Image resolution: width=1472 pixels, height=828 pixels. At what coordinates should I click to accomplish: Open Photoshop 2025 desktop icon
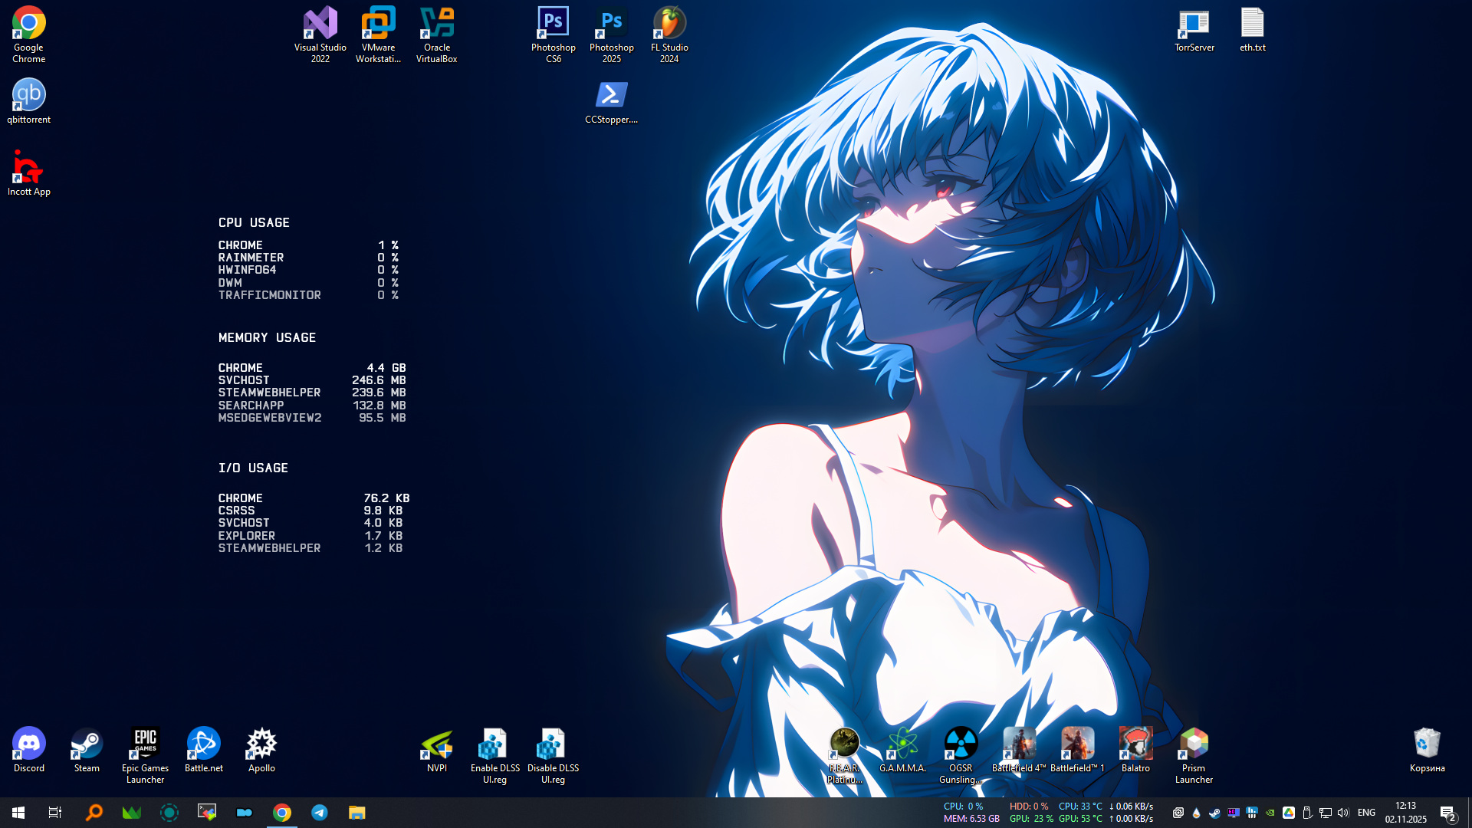click(612, 24)
